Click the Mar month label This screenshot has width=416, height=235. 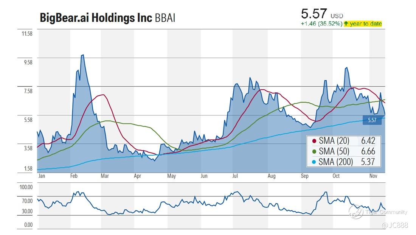click(x=105, y=176)
